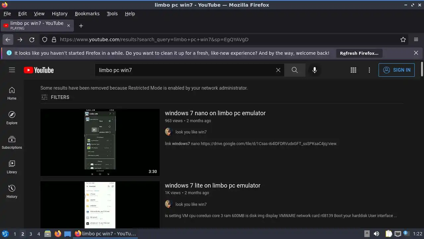
Task: Open YouTube settings three-dot menu
Action: [x=369, y=70]
